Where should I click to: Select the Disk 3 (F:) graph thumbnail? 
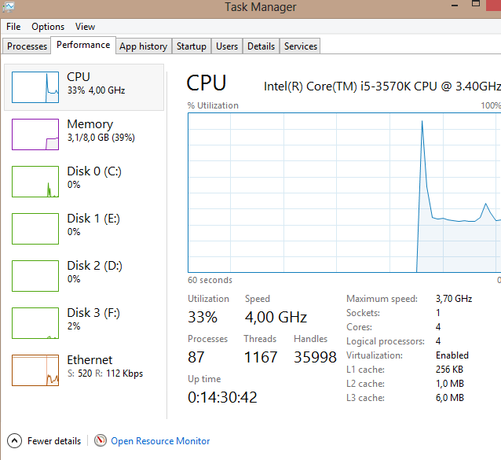[35, 323]
